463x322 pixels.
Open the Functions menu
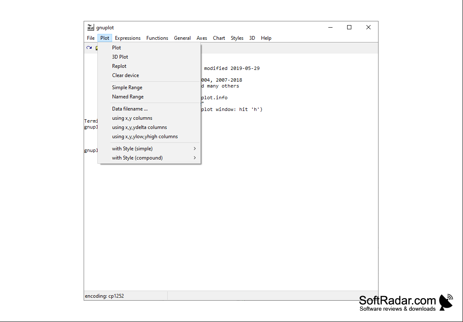pyautogui.click(x=157, y=38)
